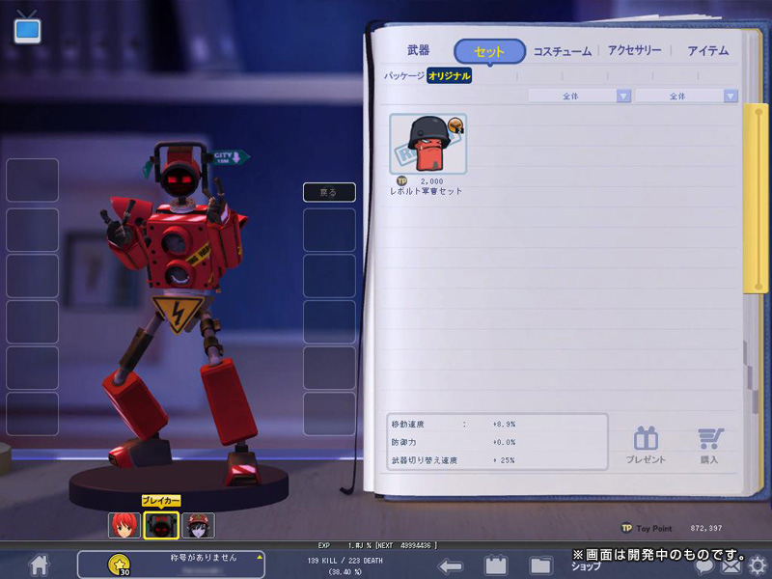Screen dimensions: 772x579
Task: Select the red-haired character portrait
Action: click(124, 525)
